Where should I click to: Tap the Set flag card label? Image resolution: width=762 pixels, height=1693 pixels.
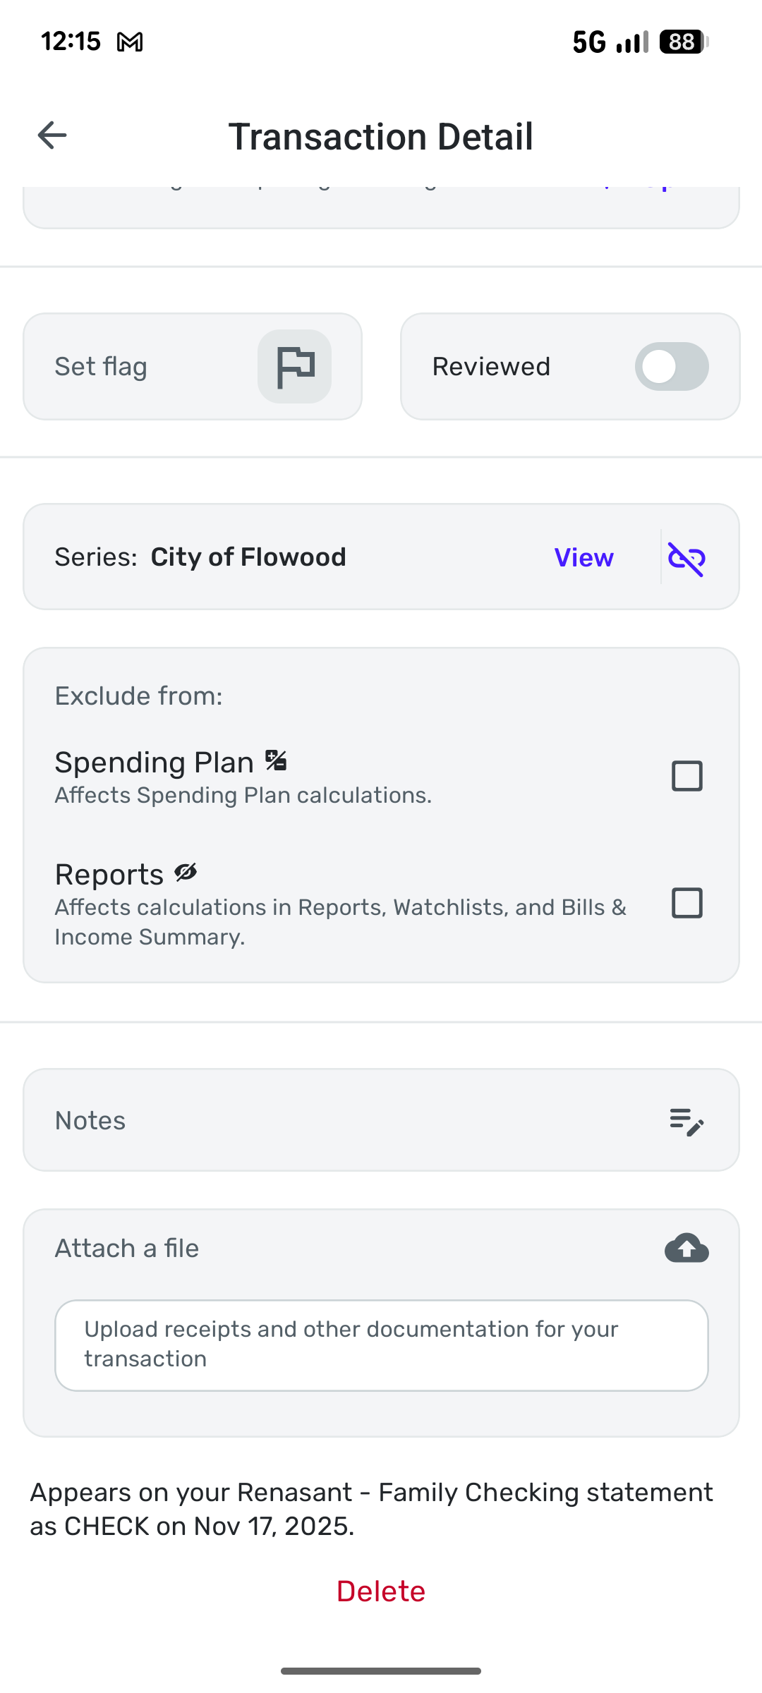(x=101, y=367)
